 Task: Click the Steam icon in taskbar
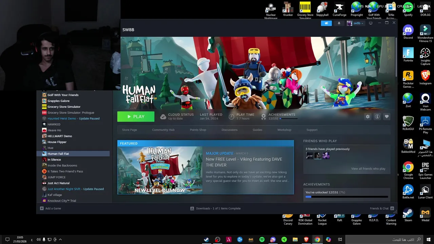206,239
